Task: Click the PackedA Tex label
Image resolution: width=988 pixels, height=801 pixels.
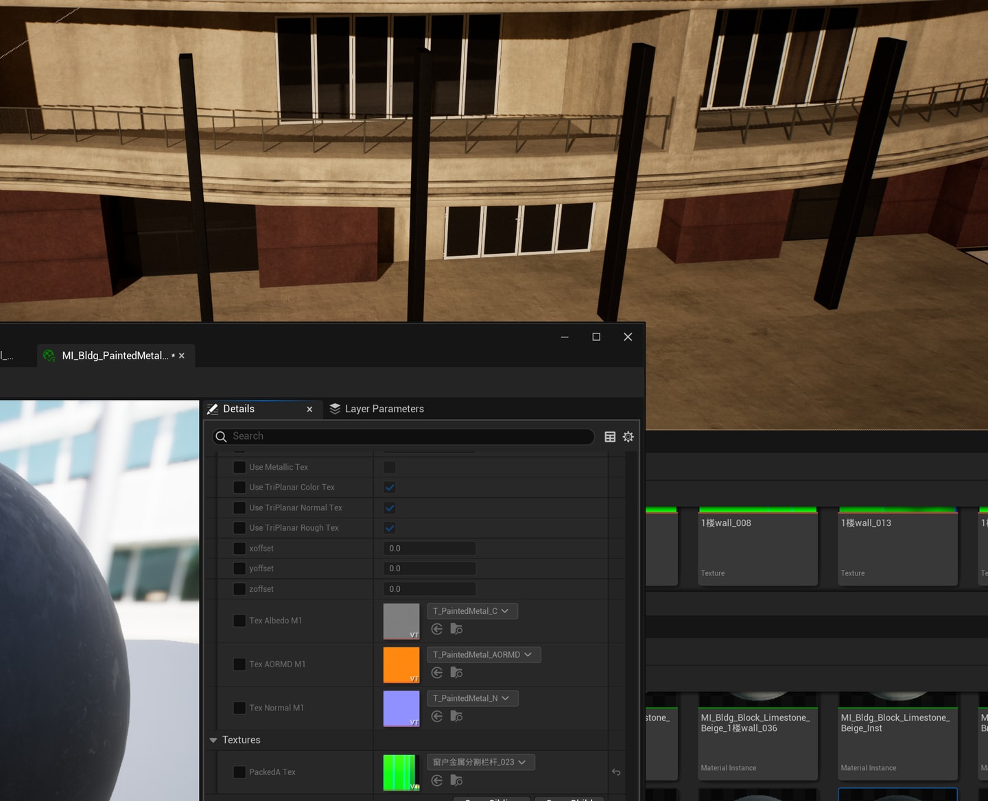Action: [272, 772]
